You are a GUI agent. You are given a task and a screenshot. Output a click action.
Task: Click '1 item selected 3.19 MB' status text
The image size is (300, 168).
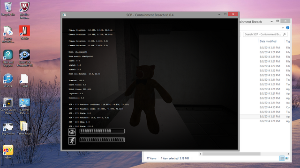[x=175, y=158]
